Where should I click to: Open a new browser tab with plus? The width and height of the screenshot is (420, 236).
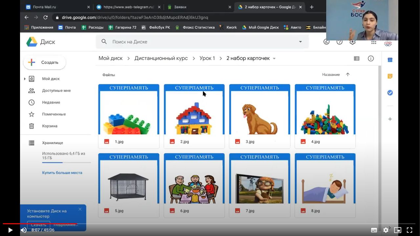pos(312,7)
